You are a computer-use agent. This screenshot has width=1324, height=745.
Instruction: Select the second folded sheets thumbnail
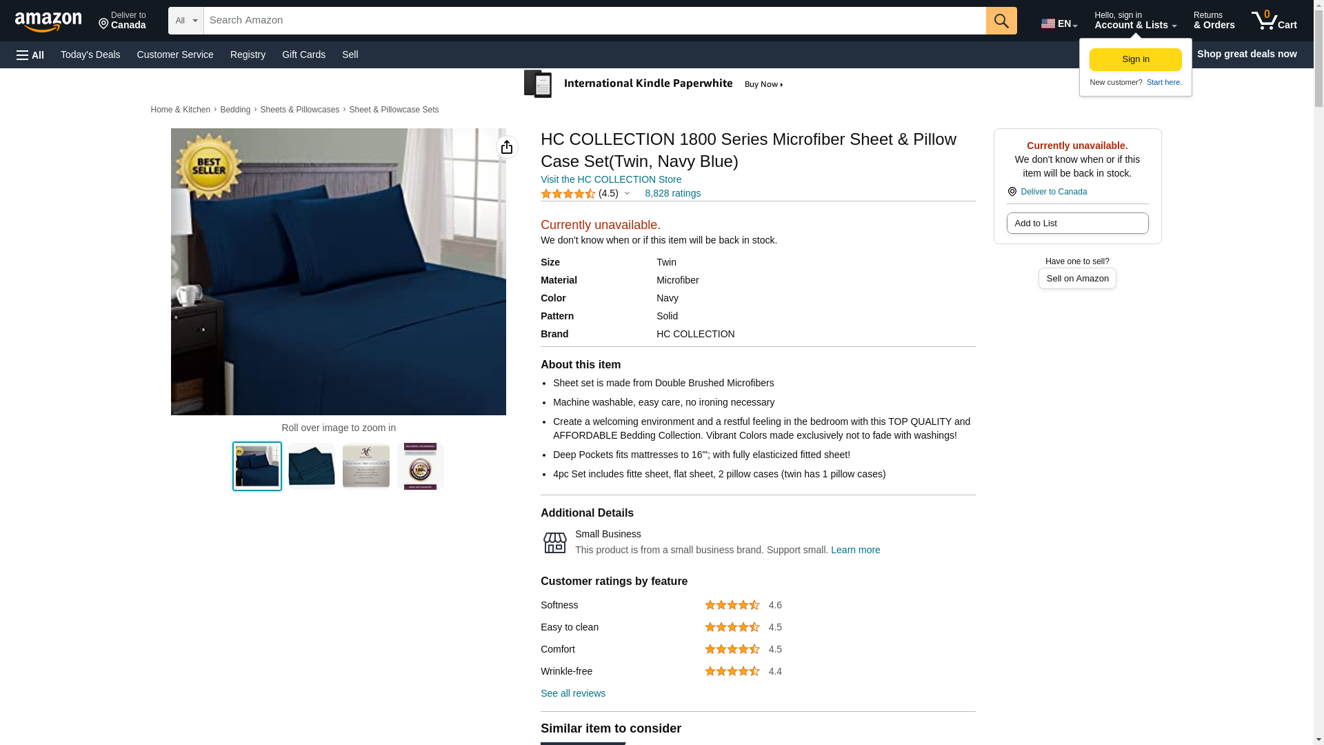click(312, 466)
